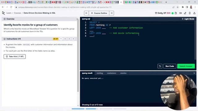Select instruction step 3

69,39
